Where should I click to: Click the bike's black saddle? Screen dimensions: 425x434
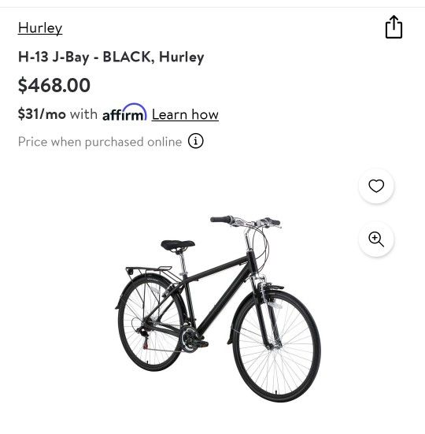click(x=178, y=245)
